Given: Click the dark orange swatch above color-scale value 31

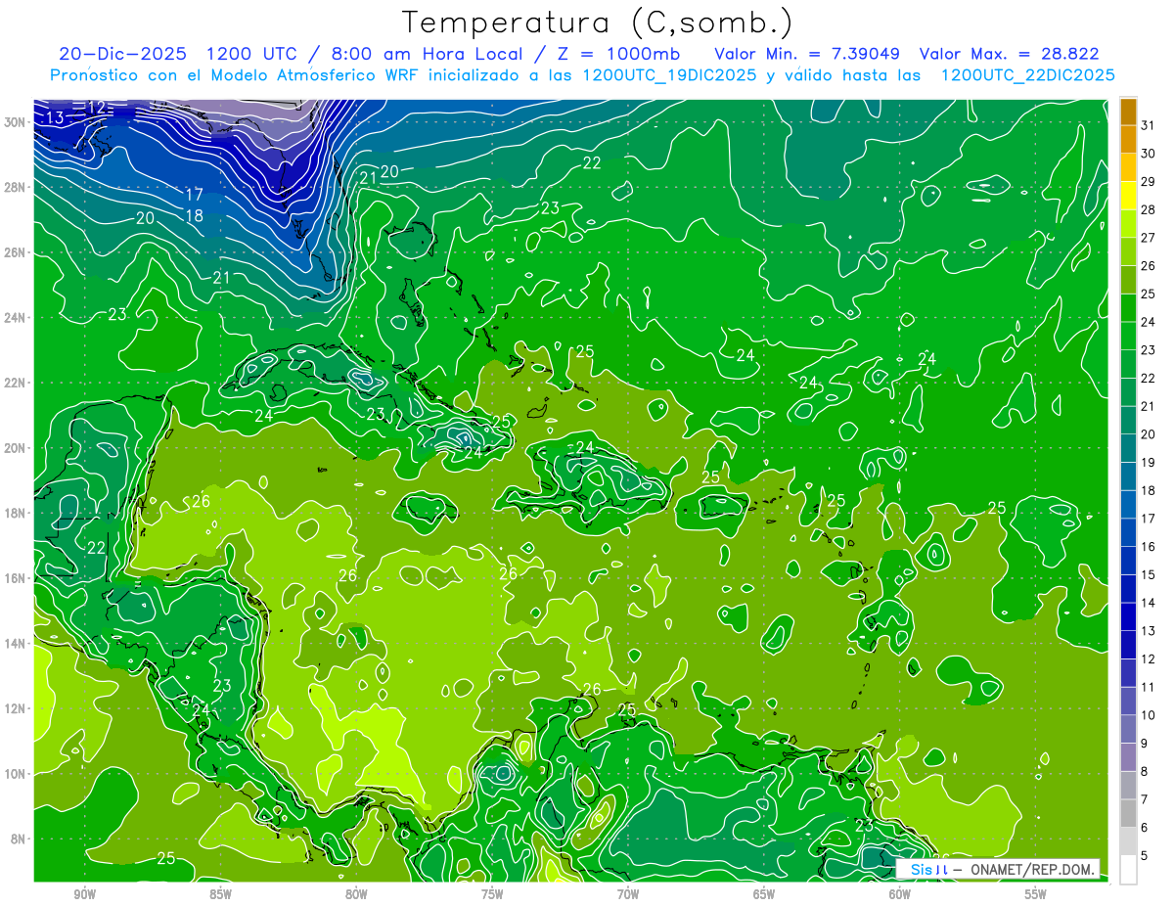Looking at the screenshot, I should 1128,111.
